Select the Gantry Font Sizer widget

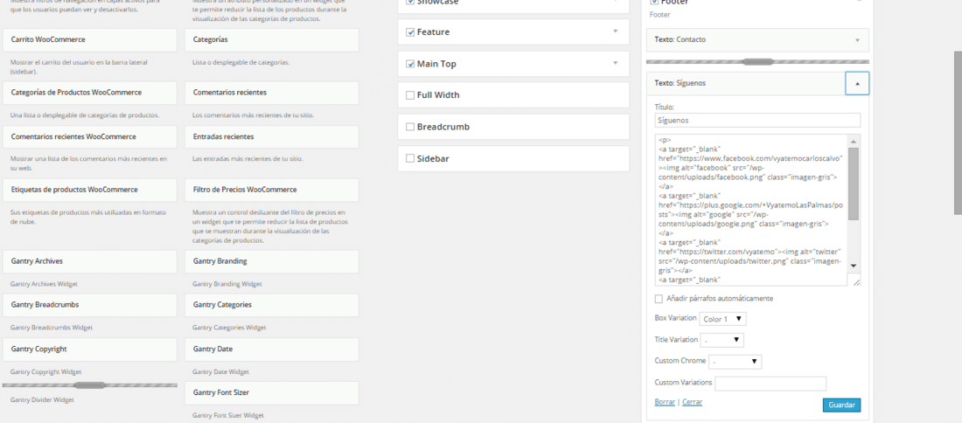coord(272,392)
